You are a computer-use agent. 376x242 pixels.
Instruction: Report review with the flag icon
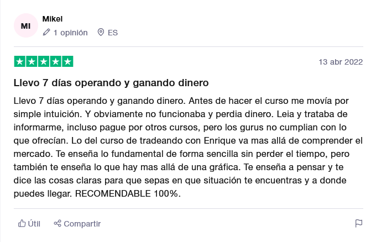(359, 223)
